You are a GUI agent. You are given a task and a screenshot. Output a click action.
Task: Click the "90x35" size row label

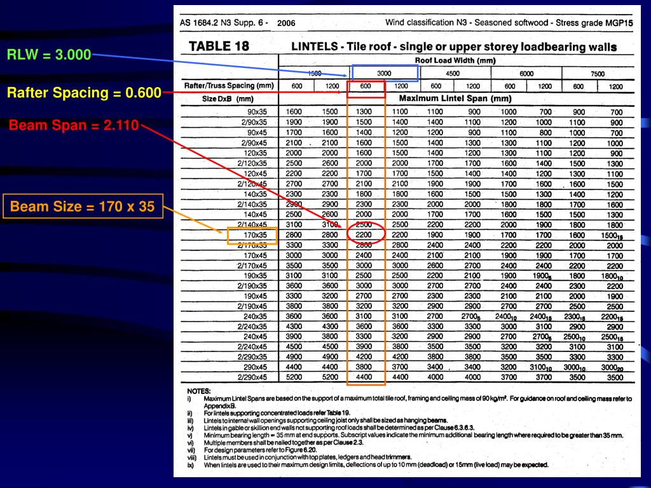pyautogui.click(x=257, y=112)
